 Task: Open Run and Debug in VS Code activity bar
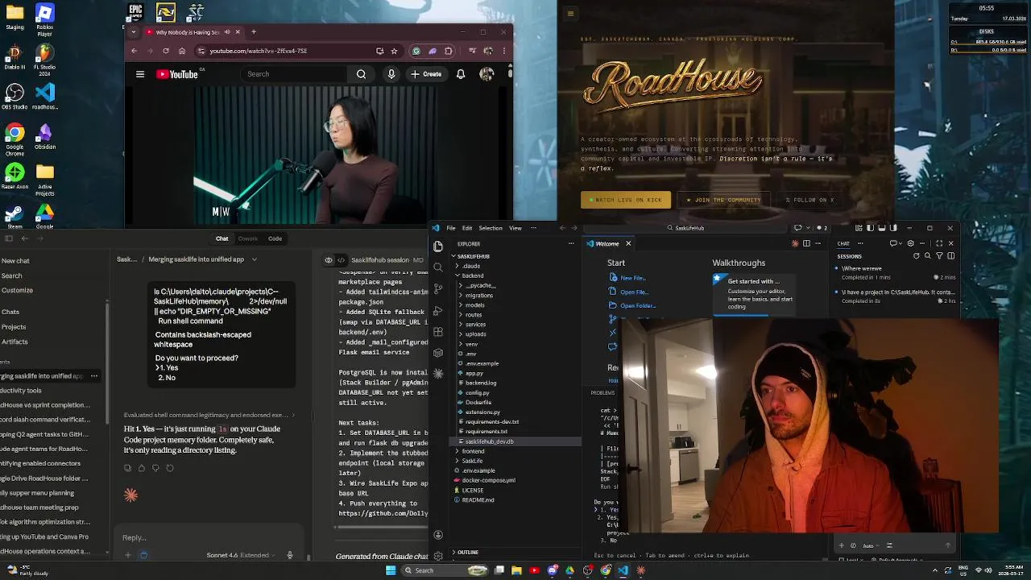pyautogui.click(x=438, y=310)
